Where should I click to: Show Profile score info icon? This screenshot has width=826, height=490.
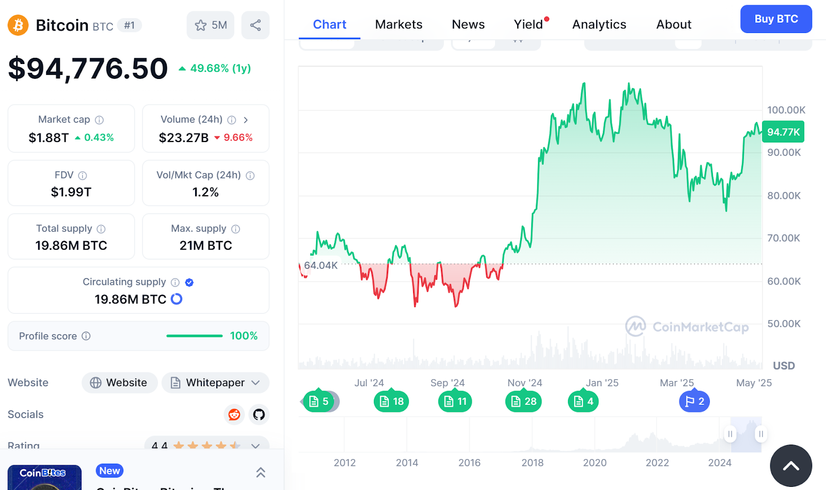pyautogui.click(x=86, y=336)
